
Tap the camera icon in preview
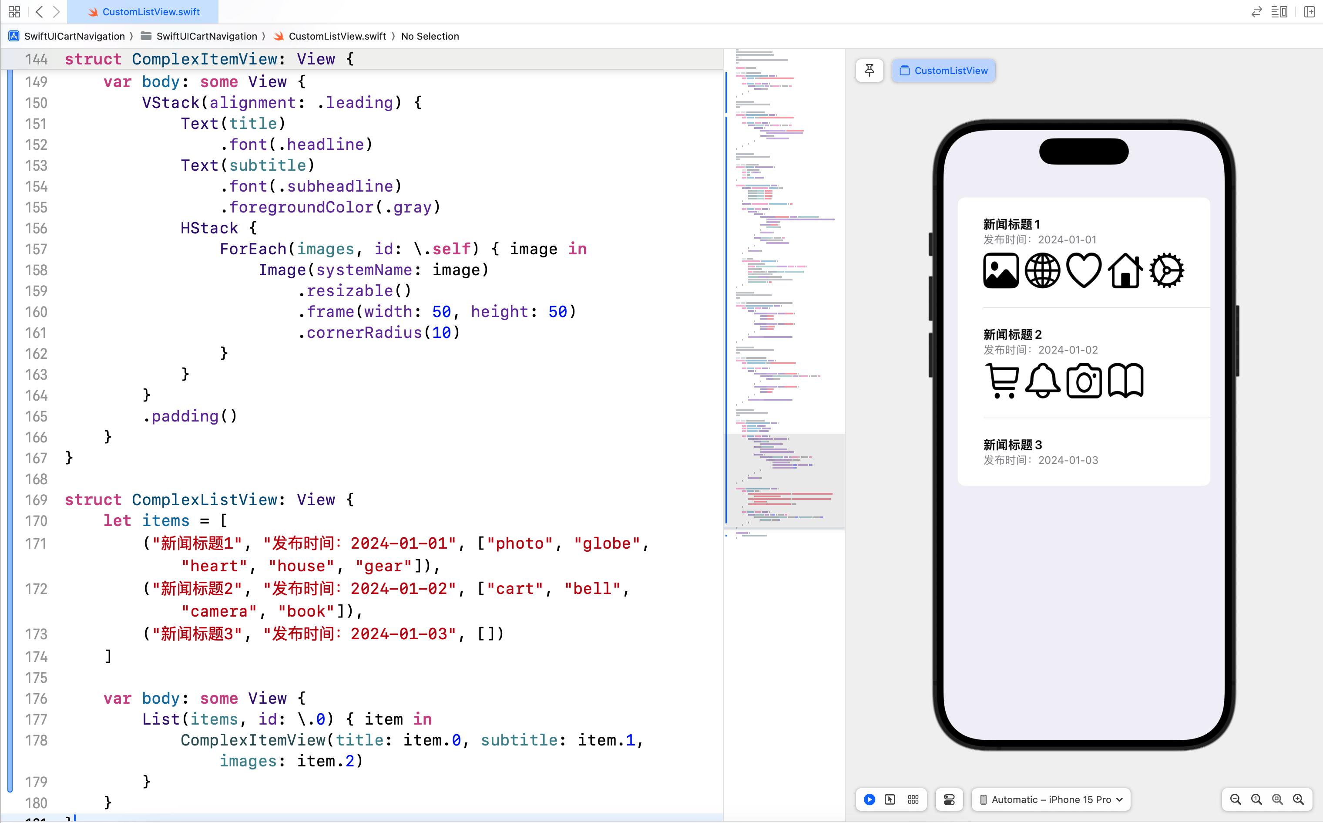1084,381
